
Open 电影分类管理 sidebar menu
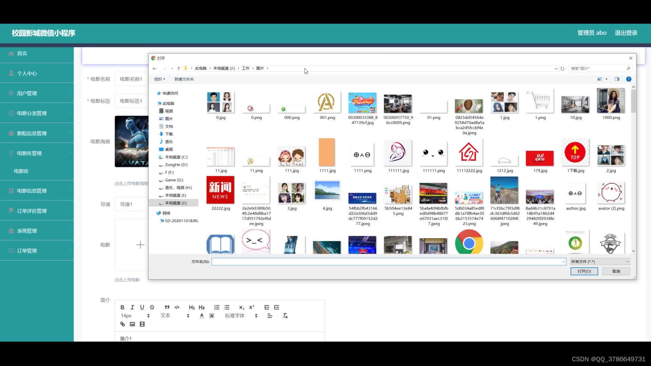click(37, 113)
